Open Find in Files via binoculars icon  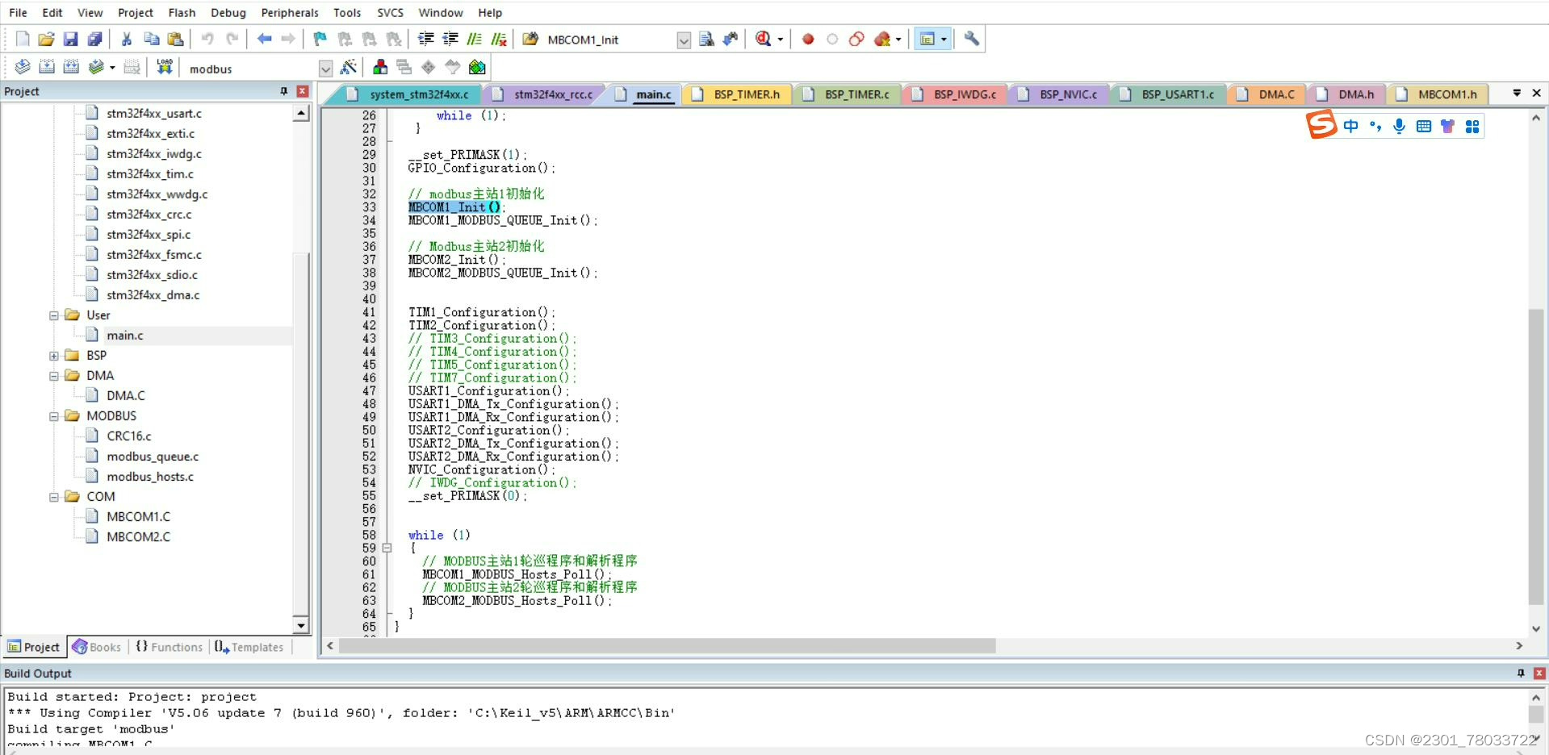706,39
